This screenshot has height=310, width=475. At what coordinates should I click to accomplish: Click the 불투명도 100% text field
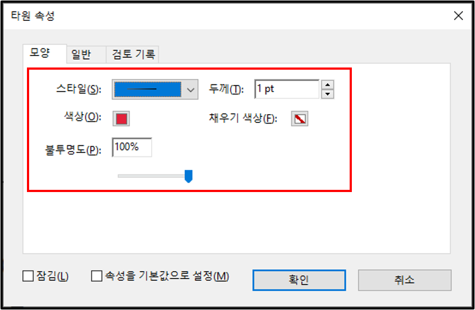[132, 147]
